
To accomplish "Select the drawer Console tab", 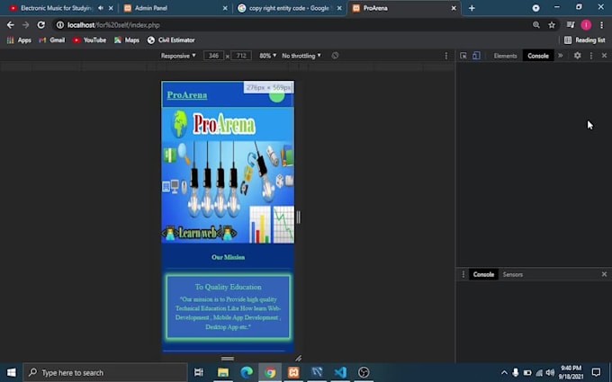I will [483, 274].
